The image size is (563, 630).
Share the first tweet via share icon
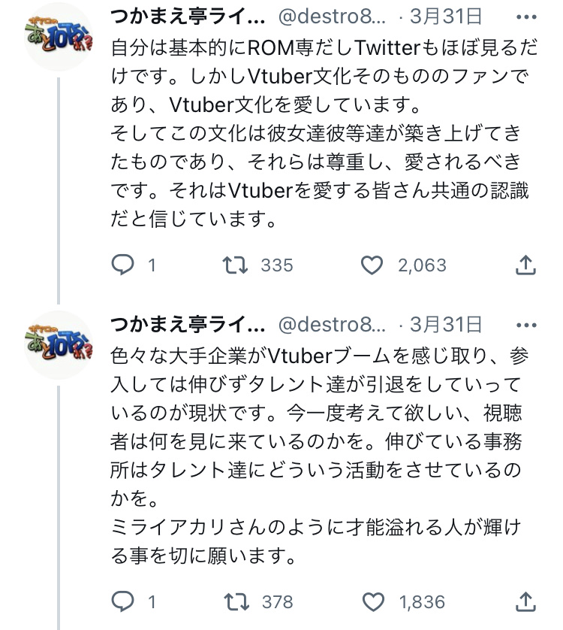(525, 265)
